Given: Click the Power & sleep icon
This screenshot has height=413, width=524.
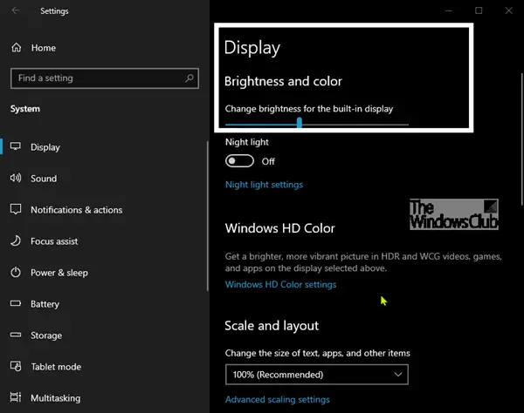Looking at the screenshot, I should [16, 273].
